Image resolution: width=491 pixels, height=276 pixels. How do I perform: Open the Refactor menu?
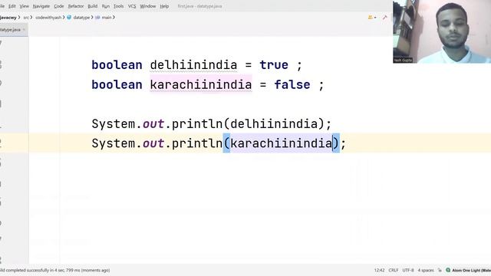tap(76, 6)
